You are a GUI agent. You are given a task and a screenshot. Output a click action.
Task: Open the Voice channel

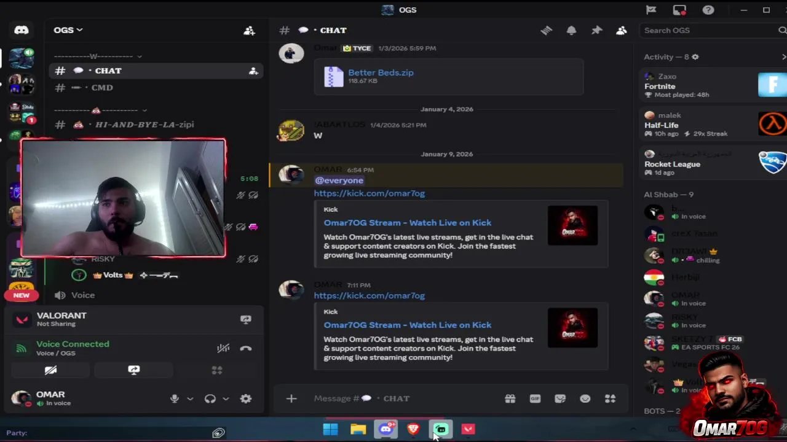click(156, 295)
